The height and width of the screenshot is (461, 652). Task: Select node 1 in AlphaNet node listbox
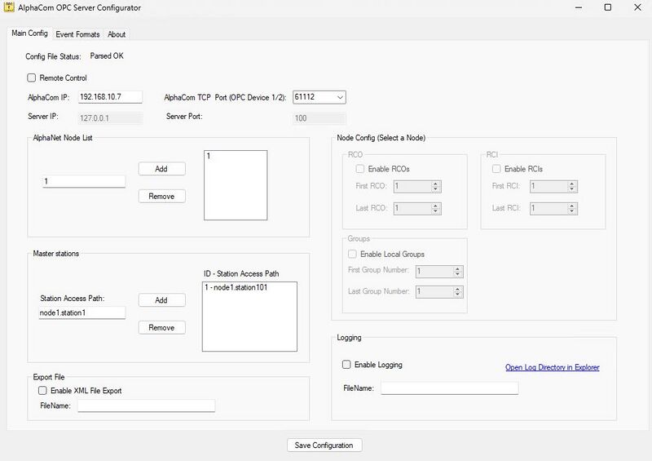click(x=209, y=155)
